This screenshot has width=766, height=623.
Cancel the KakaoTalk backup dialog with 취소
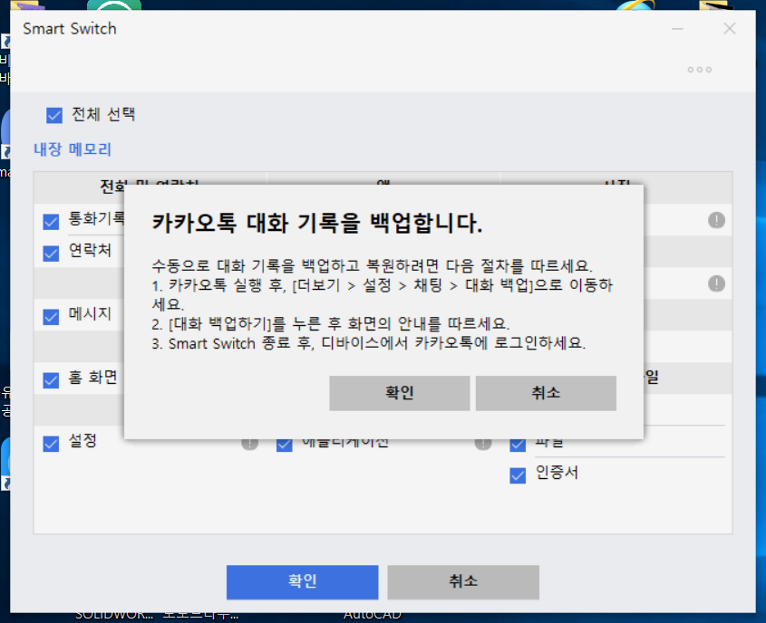546,393
